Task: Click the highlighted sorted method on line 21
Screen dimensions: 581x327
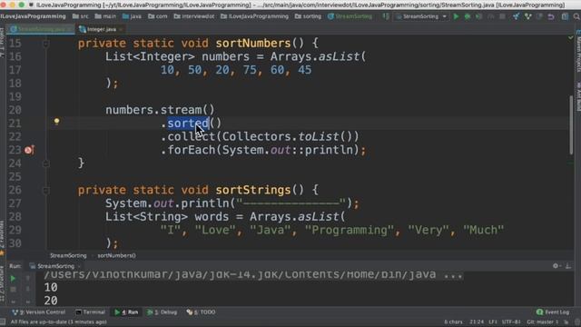Action: pos(188,124)
